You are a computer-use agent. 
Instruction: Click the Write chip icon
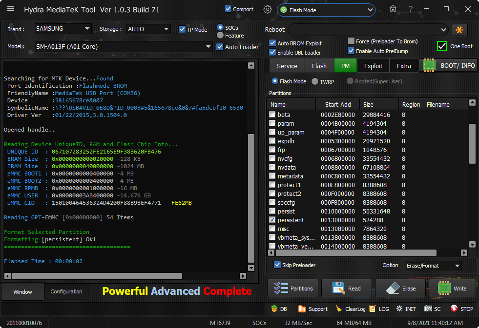[x=444, y=289]
